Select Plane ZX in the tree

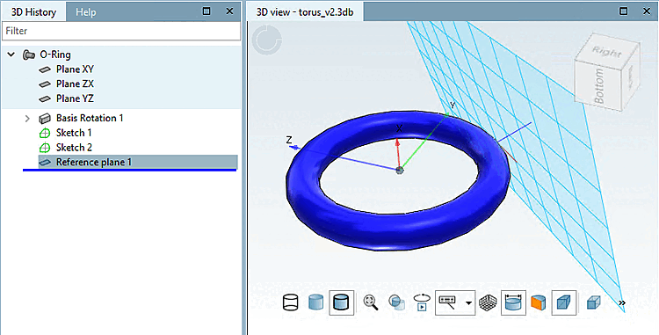tap(75, 84)
